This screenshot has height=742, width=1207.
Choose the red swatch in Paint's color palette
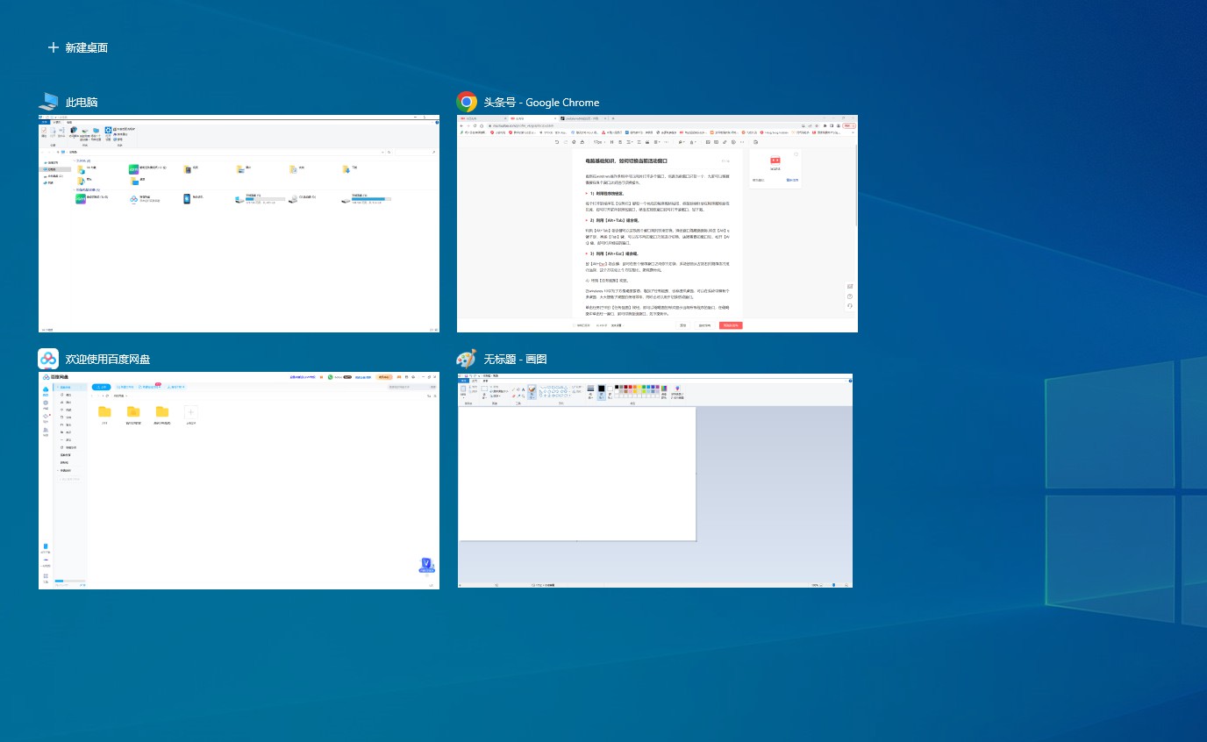pos(631,387)
